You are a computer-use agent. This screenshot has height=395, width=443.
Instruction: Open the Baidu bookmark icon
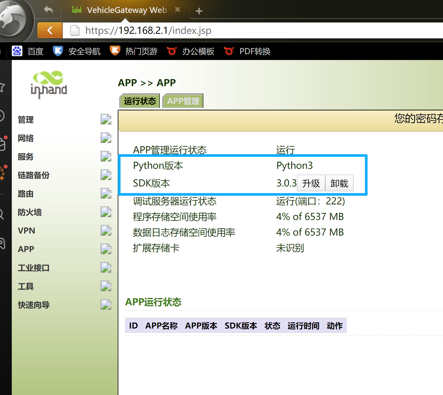[17, 51]
